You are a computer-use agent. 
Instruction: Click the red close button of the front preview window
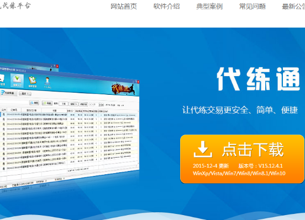[138, 82]
